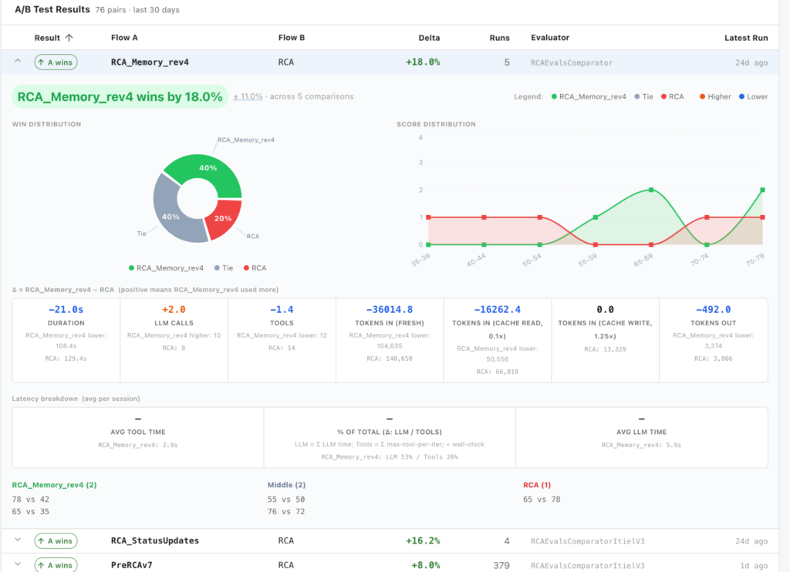The width and height of the screenshot is (790, 572).
Task: Click the green 40% donut segment
Action: (207, 169)
